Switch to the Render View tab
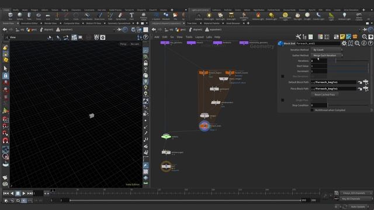The image size is (374, 210). point(50,23)
